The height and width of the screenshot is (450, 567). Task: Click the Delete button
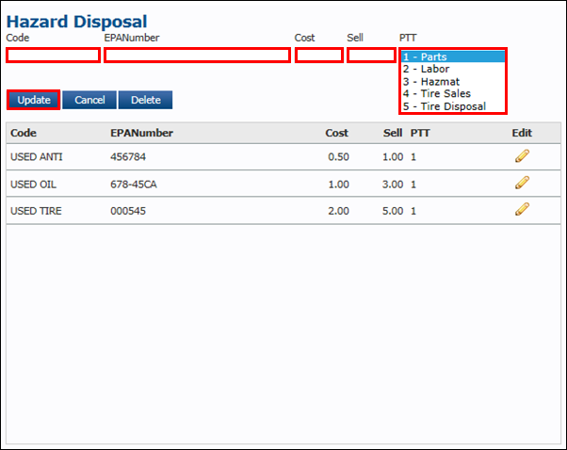point(145,100)
